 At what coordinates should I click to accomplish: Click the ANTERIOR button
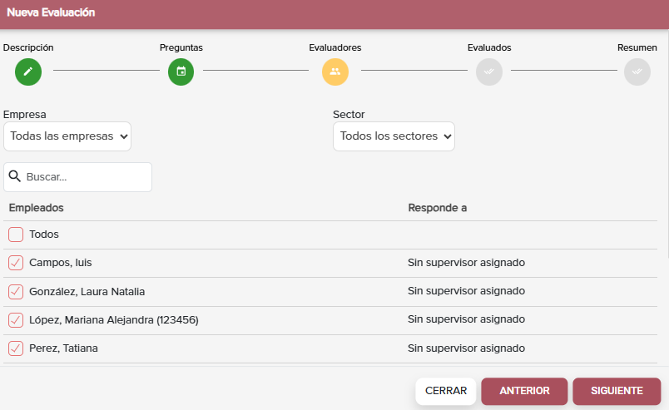[524, 391]
